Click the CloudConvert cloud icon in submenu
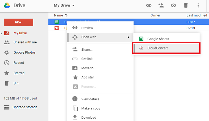 pyautogui.click(x=141, y=48)
